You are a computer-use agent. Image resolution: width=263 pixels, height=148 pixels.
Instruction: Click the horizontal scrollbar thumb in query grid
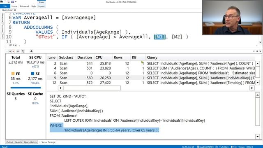pyautogui.click(x=92, y=88)
